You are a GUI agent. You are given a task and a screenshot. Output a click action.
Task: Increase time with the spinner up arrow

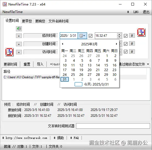point(119,34)
